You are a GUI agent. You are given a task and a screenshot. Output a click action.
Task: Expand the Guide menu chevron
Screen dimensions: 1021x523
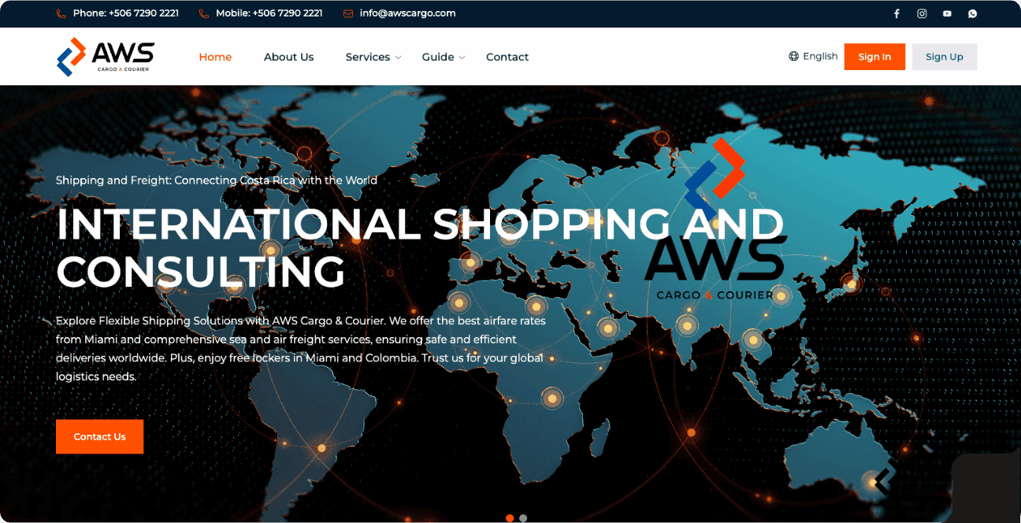462,57
